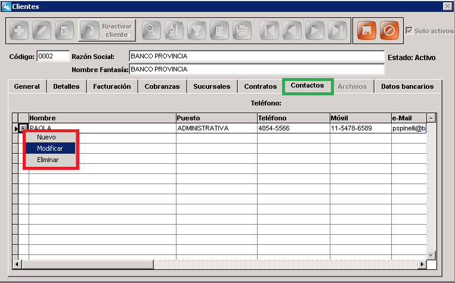455x283 pixels.
Task: Click the Archivos tab
Action: pos(352,86)
